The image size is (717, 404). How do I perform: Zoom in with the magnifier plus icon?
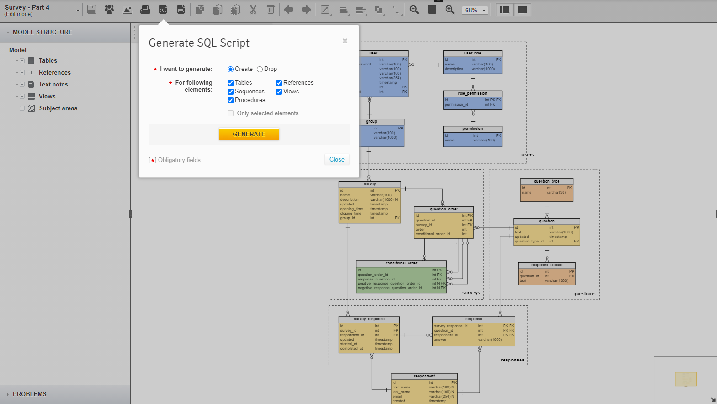coord(450,10)
